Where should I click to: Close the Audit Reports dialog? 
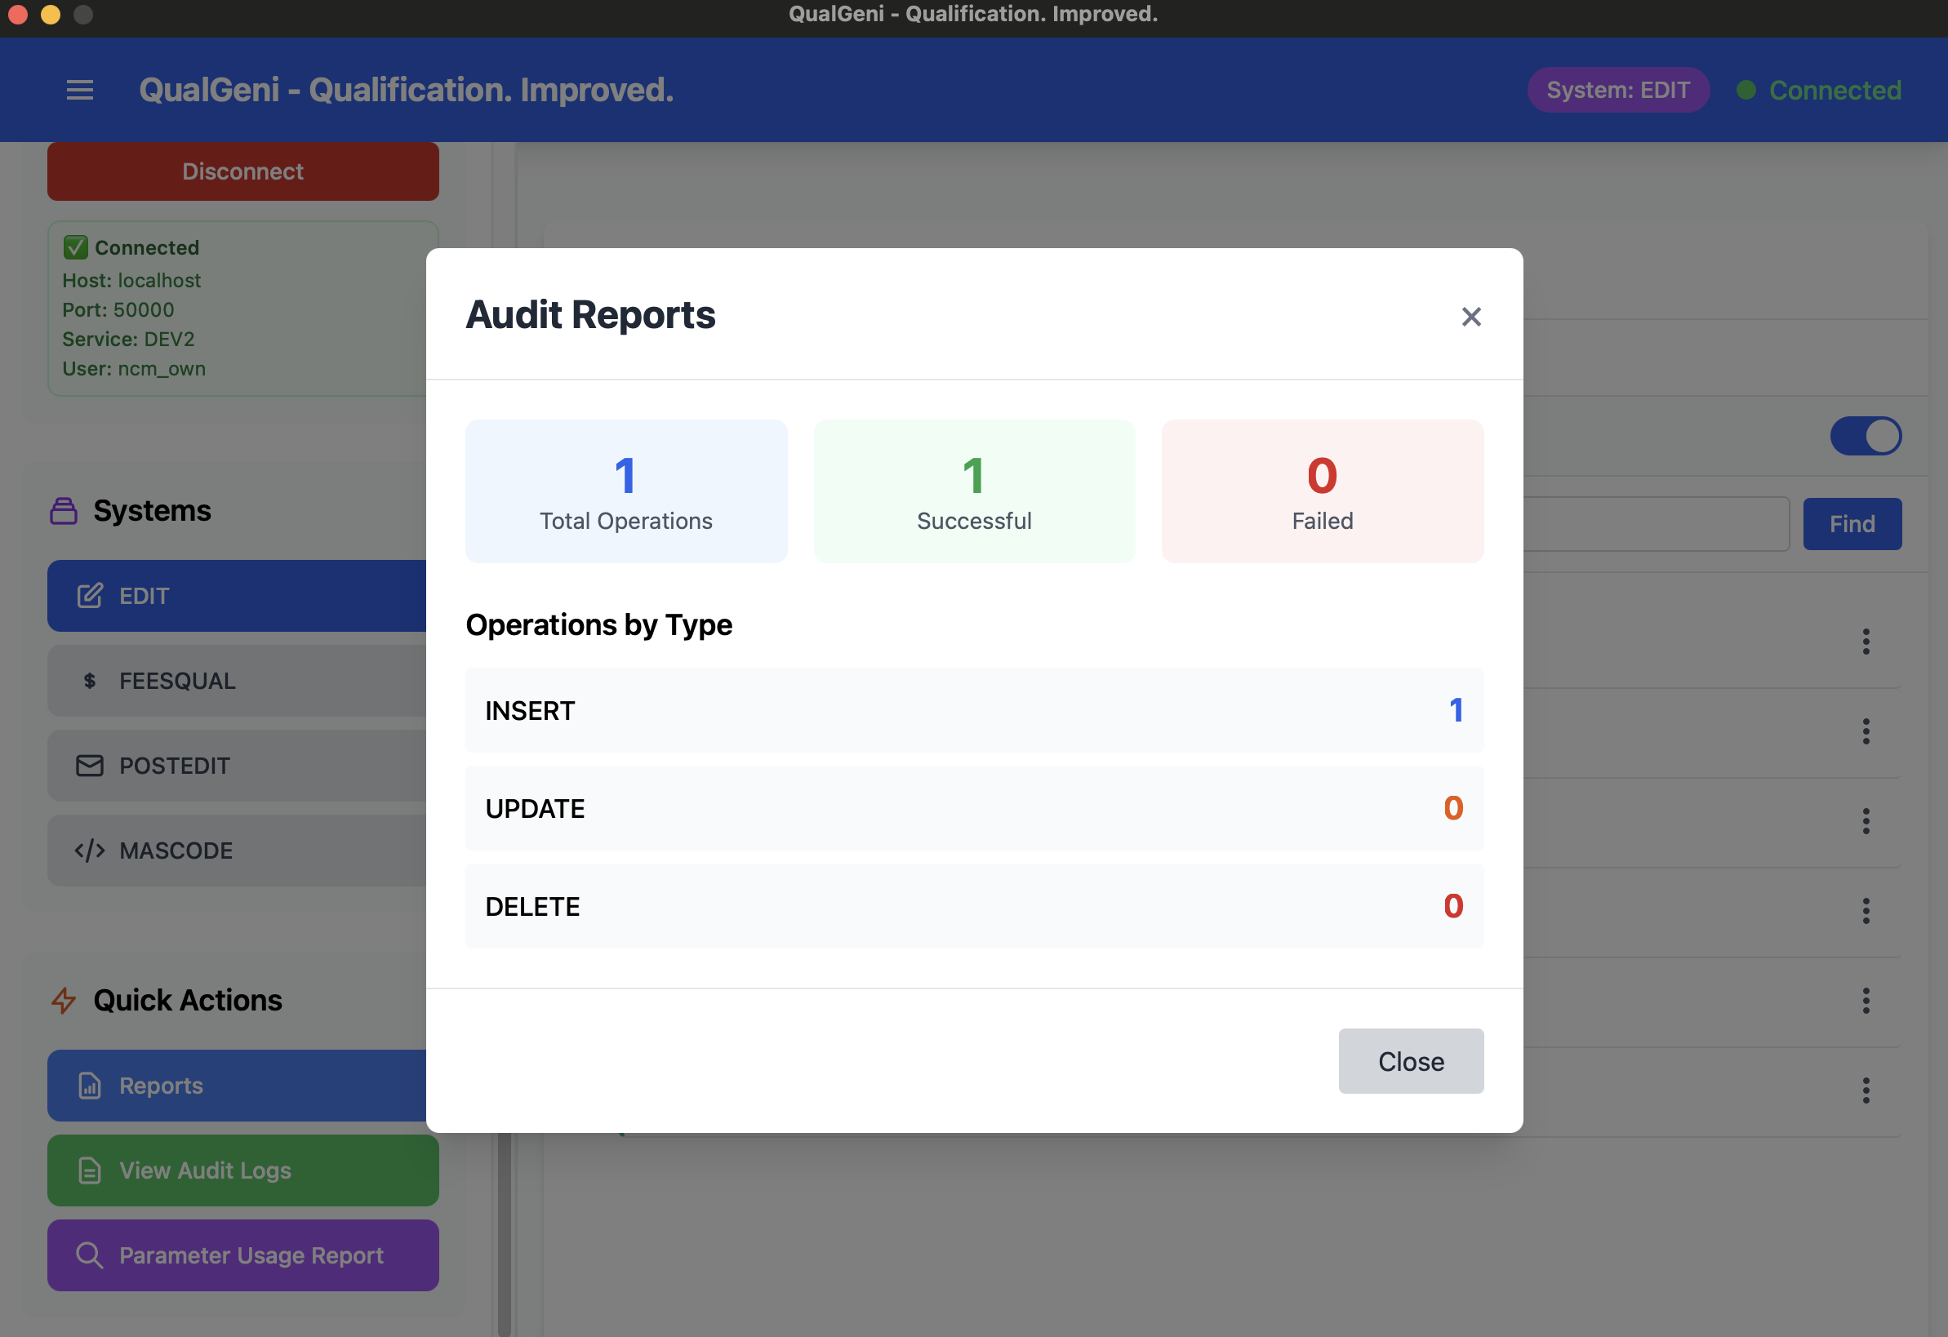[1471, 317]
